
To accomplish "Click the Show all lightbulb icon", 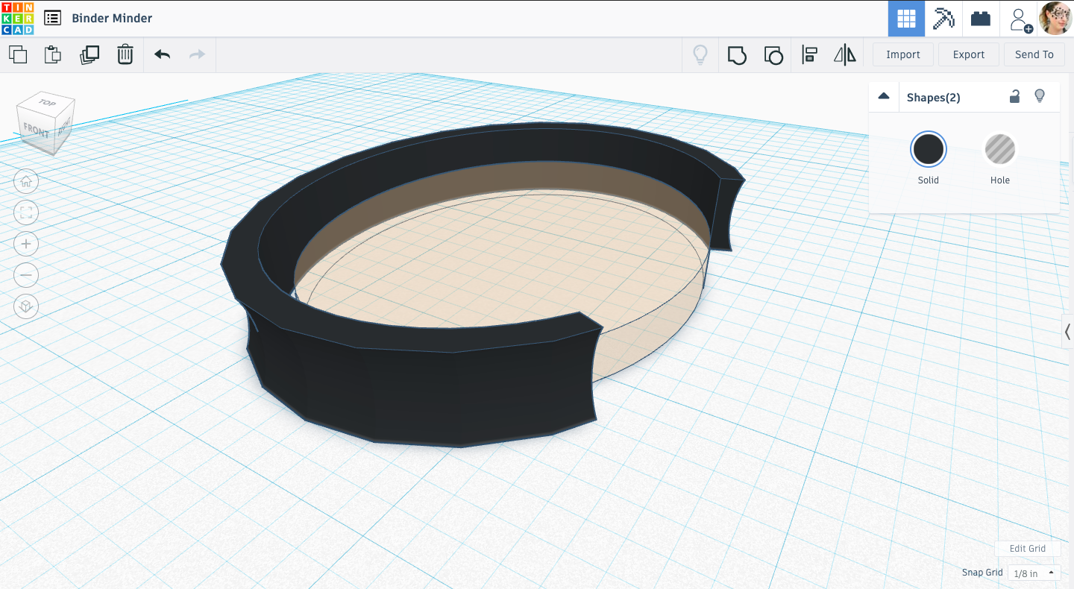I will click(x=700, y=54).
